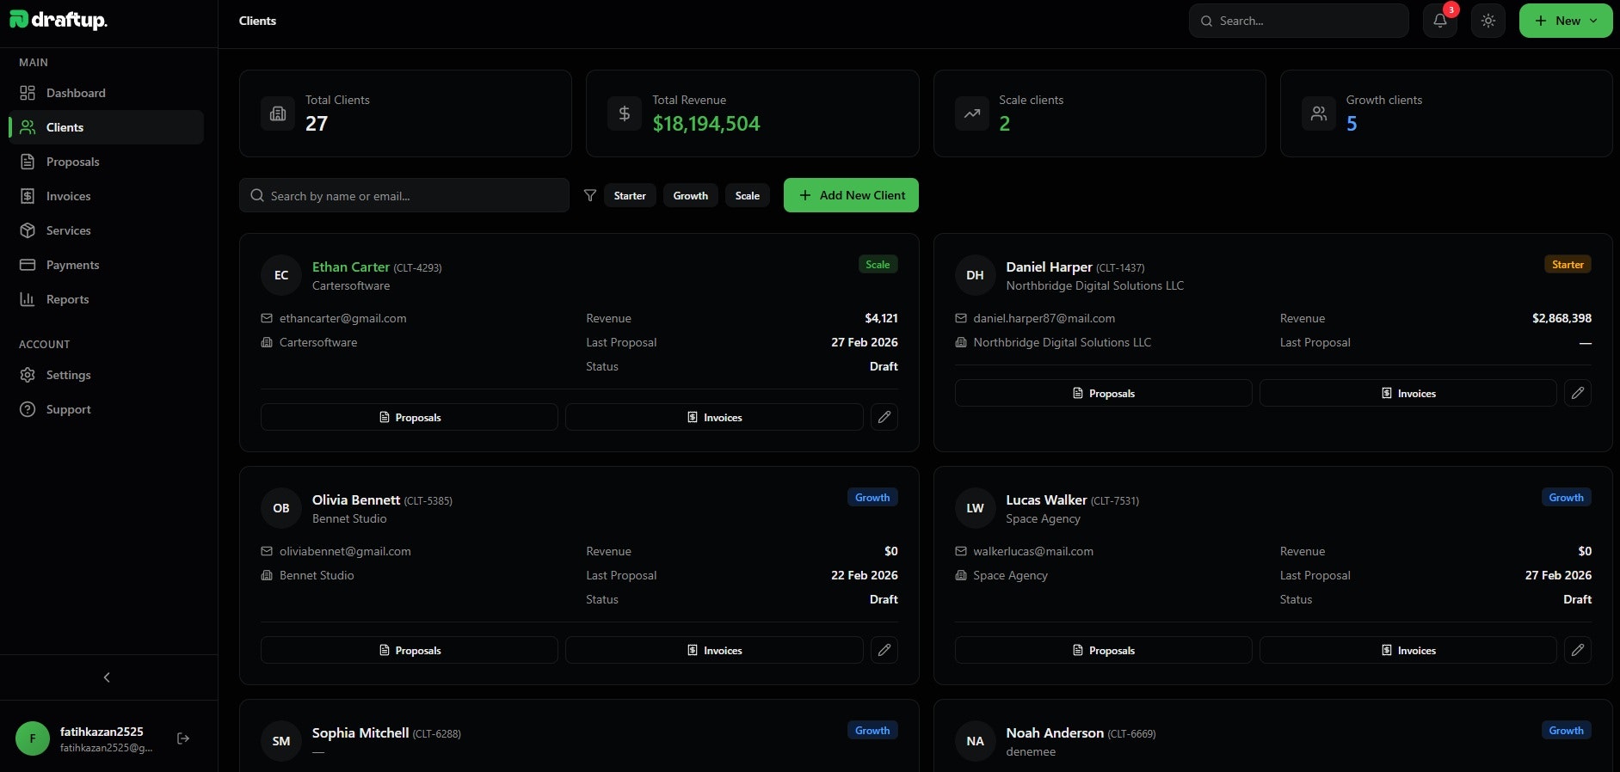Click Sophia Mitchell's SM avatar
The width and height of the screenshot is (1620, 772).
(x=281, y=741)
